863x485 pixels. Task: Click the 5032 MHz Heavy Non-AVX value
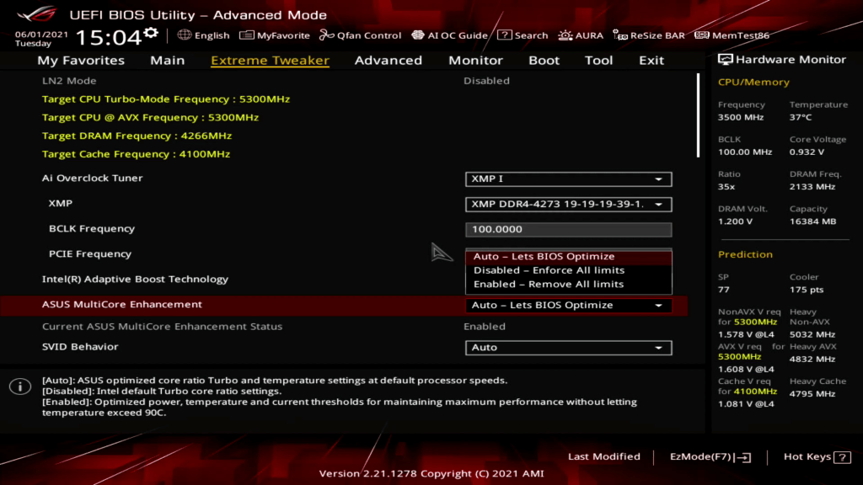pyautogui.click(x=812, y=334)
